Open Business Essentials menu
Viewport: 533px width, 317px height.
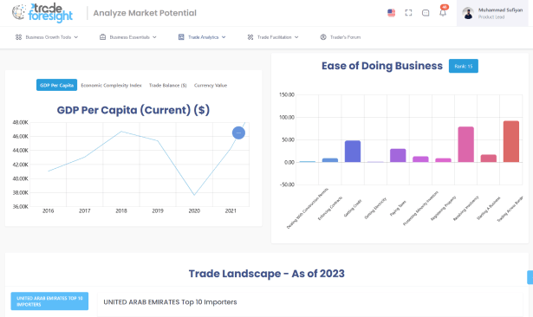click(x=128, y=37)
